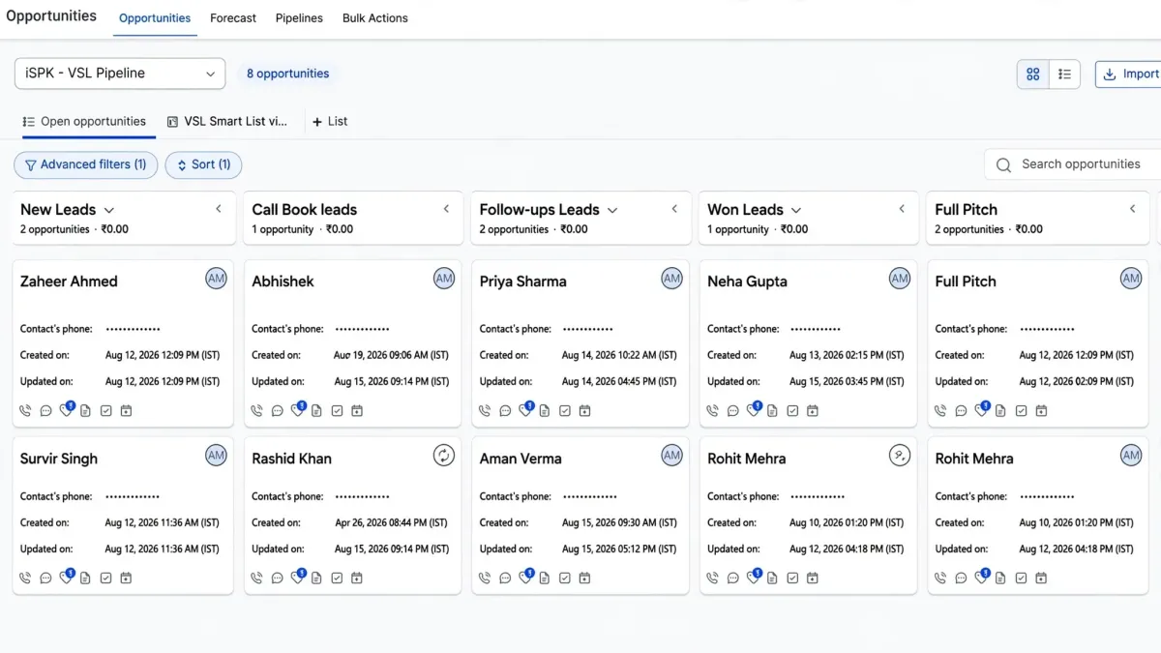Click the phone icon on Survir Singh's card
1161x653 pixels.
point(25,579)
